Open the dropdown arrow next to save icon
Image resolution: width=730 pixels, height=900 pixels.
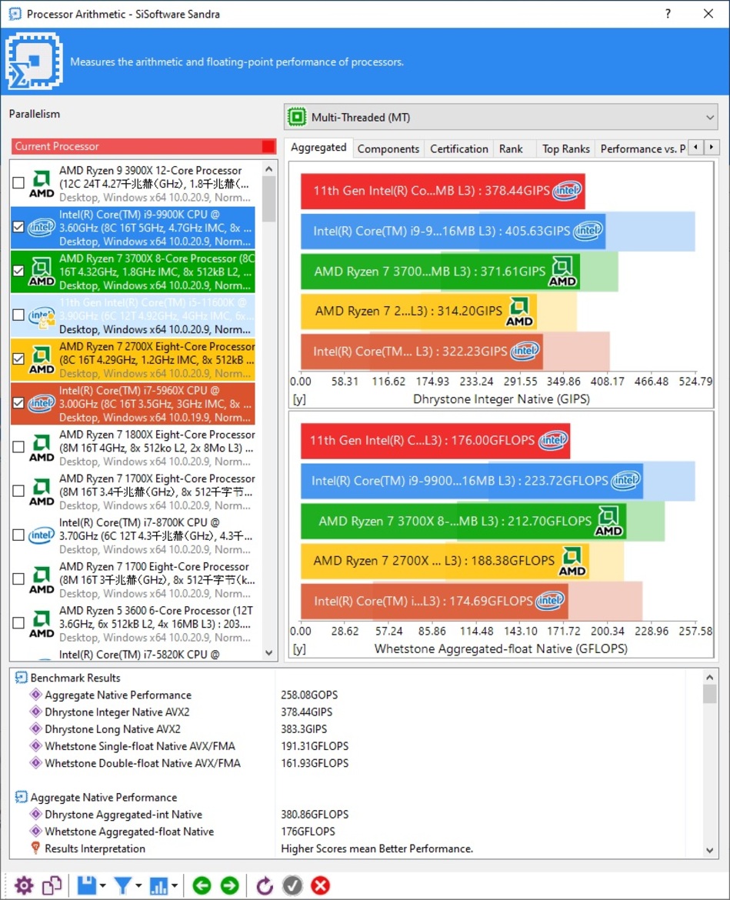click(103, 885)
